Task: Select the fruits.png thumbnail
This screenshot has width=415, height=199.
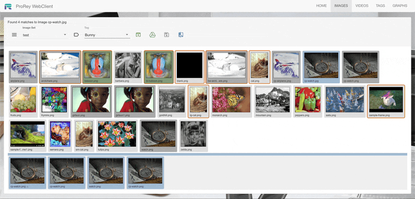Action: pos(23,101)
